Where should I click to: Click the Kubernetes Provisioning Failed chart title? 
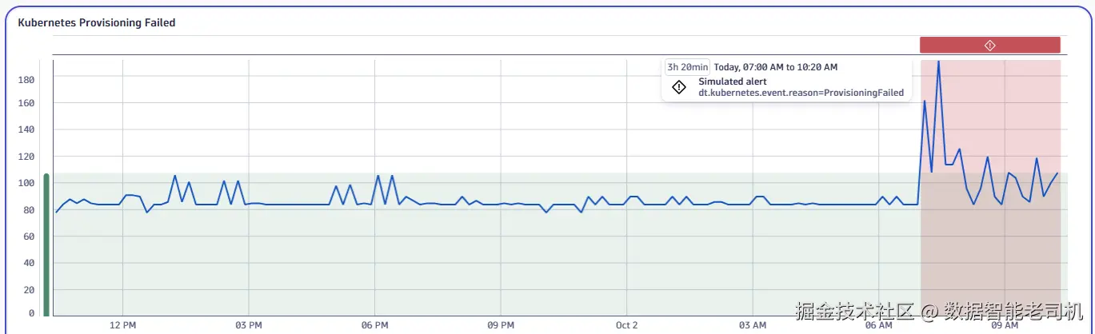tap(97, 23)
